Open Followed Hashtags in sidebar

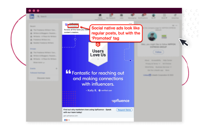pyautogui.click(x=38, y=73)
